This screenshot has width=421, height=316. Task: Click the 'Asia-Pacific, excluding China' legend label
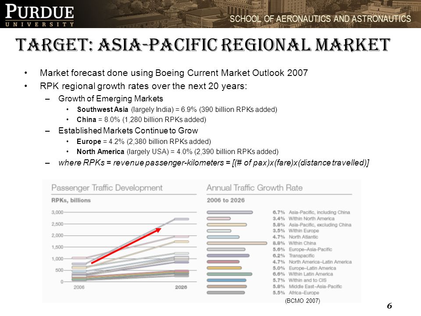(320, 225)
